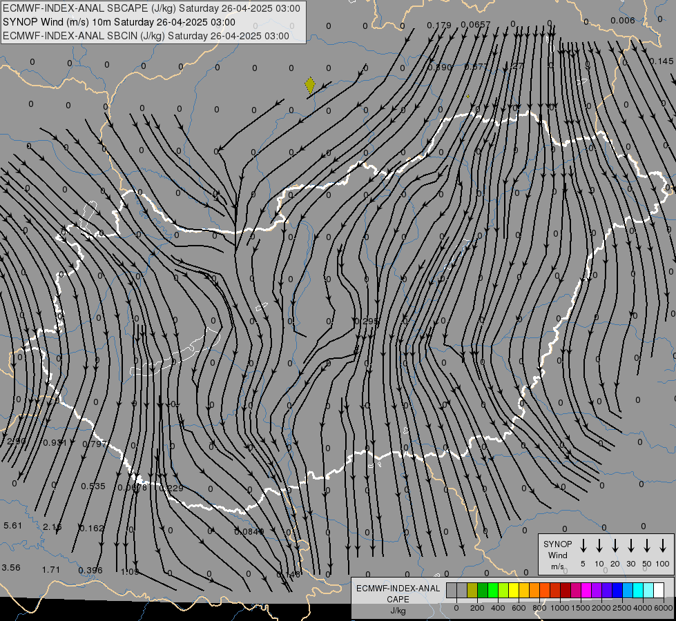676x621 pixels.
Task: Click the map value 0.931
Action: [55, 442]
